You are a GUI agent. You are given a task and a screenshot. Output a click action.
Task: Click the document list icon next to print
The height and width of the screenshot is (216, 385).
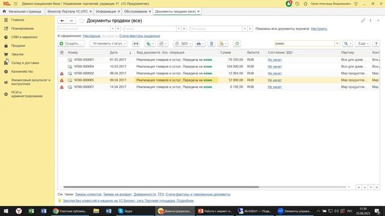[211, 44]
